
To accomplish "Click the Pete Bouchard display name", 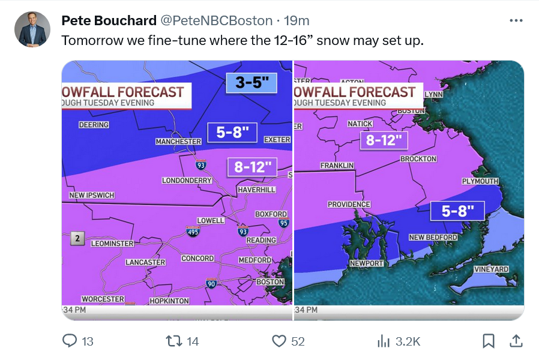I will 109,20.
